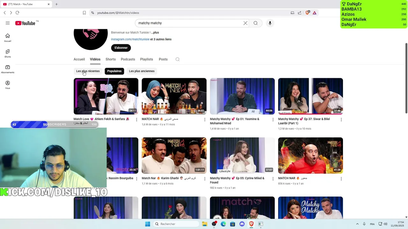Screen dimensions: 408x229
Task: Open options for MATCH NAR ضحى العريبي video
Action: (205, 120)
